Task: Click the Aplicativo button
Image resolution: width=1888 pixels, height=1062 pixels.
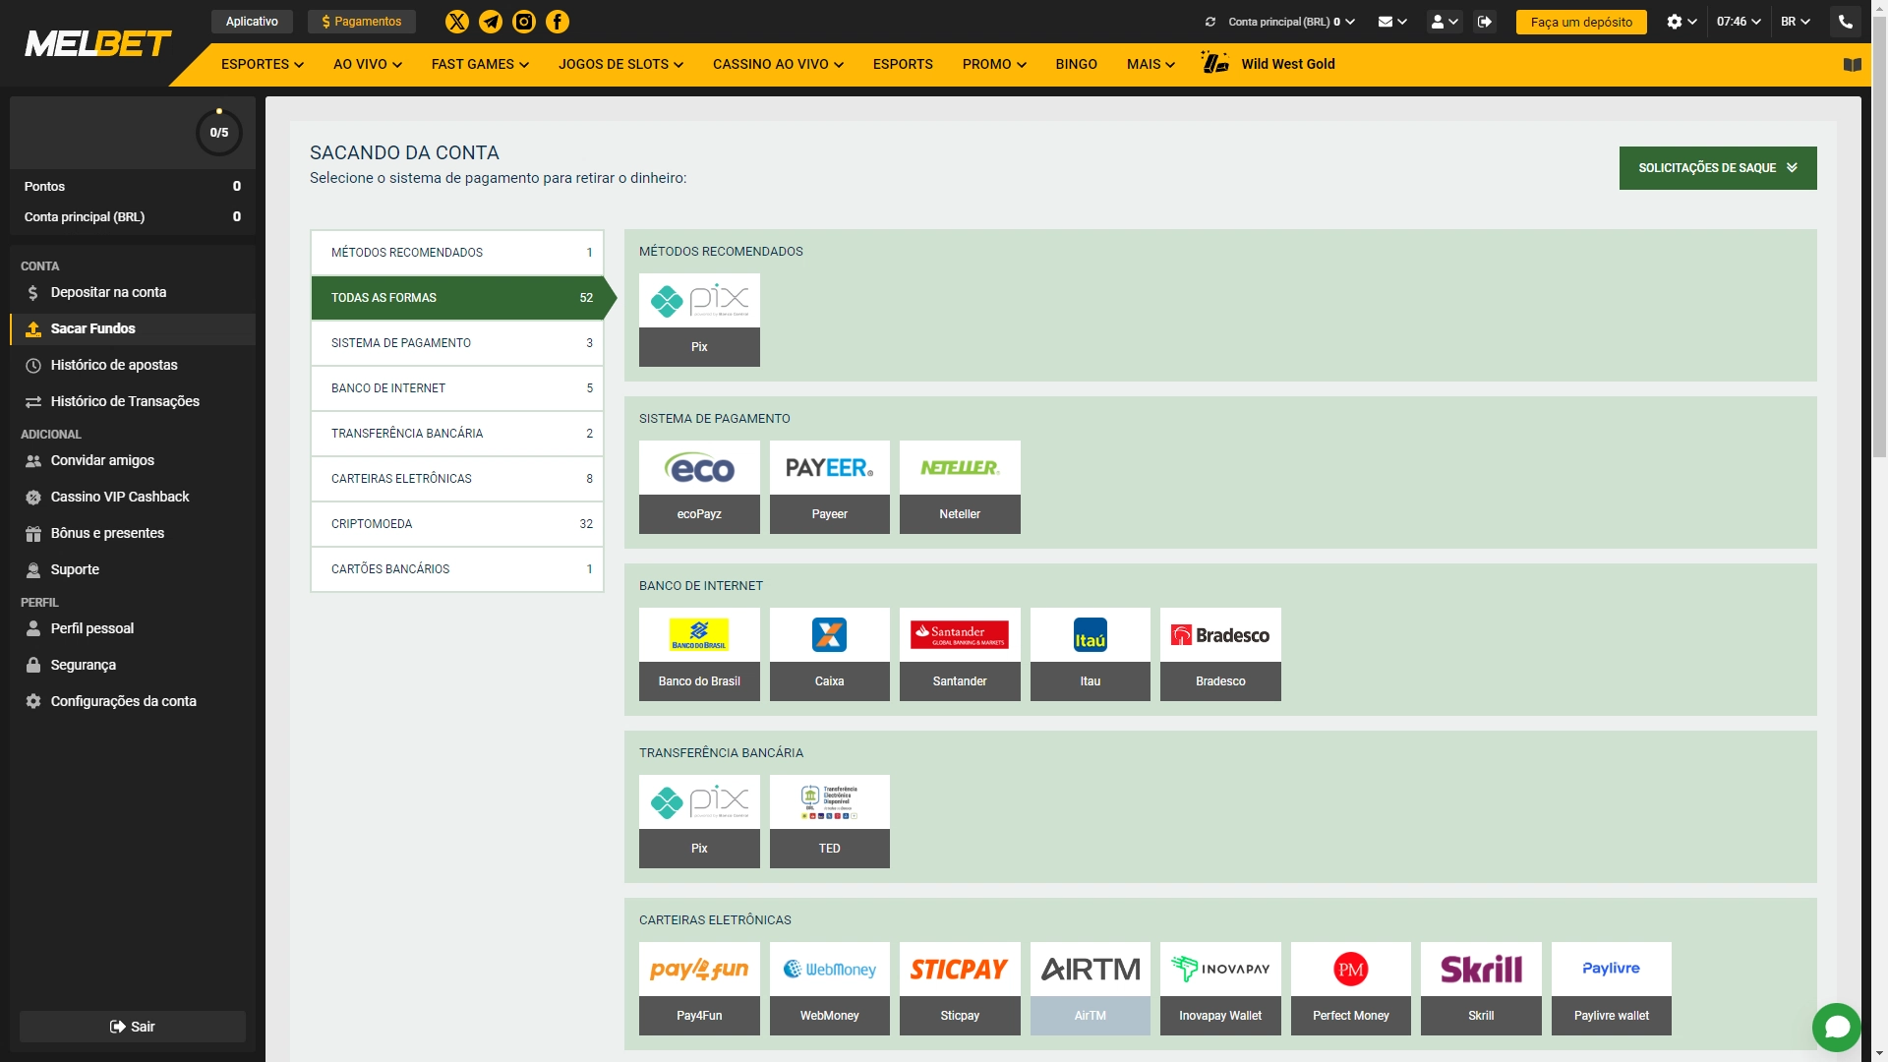Action: pyautogui.click(x=252, y=22)
